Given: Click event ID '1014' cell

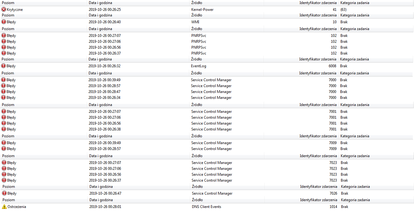Looking at the screenshot, I should click(x=333, y=207).
